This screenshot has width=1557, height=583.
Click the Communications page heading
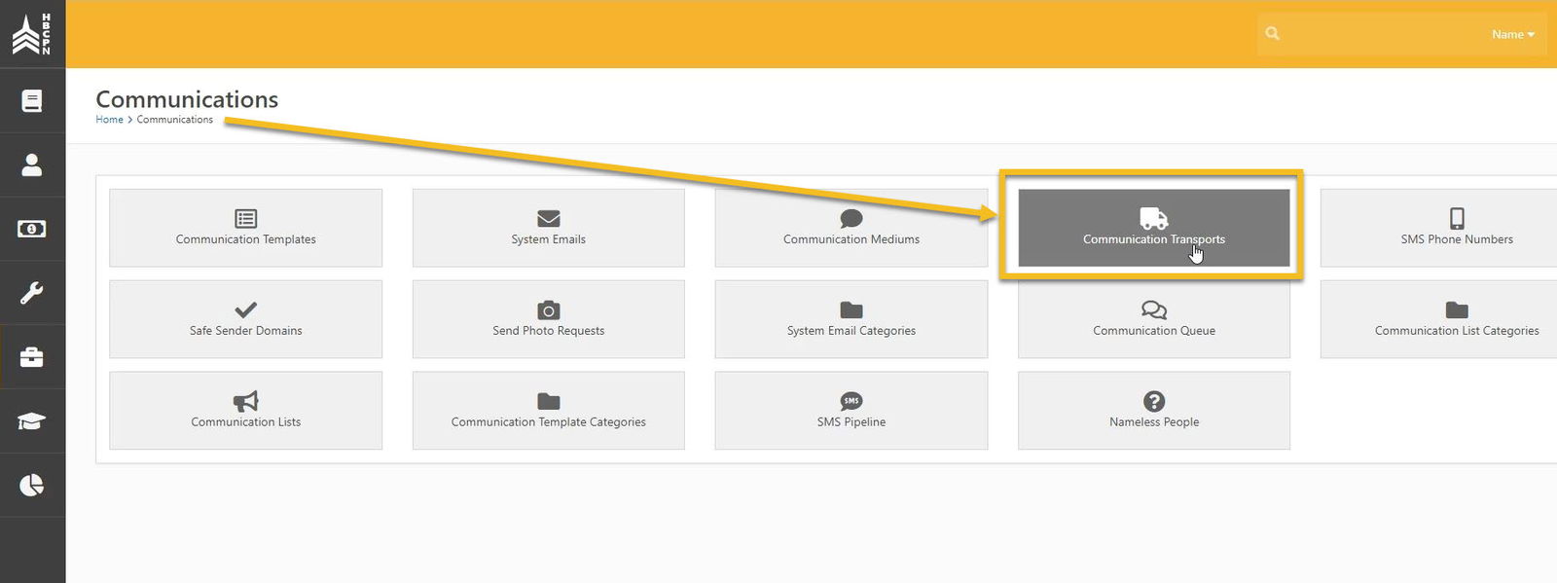(x=187, y=99)
